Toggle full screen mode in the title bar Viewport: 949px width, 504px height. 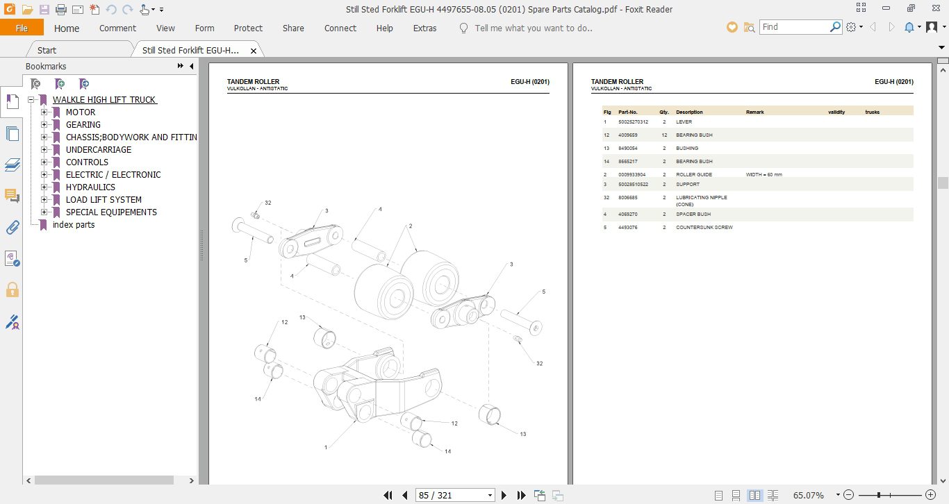pos(861,9)
